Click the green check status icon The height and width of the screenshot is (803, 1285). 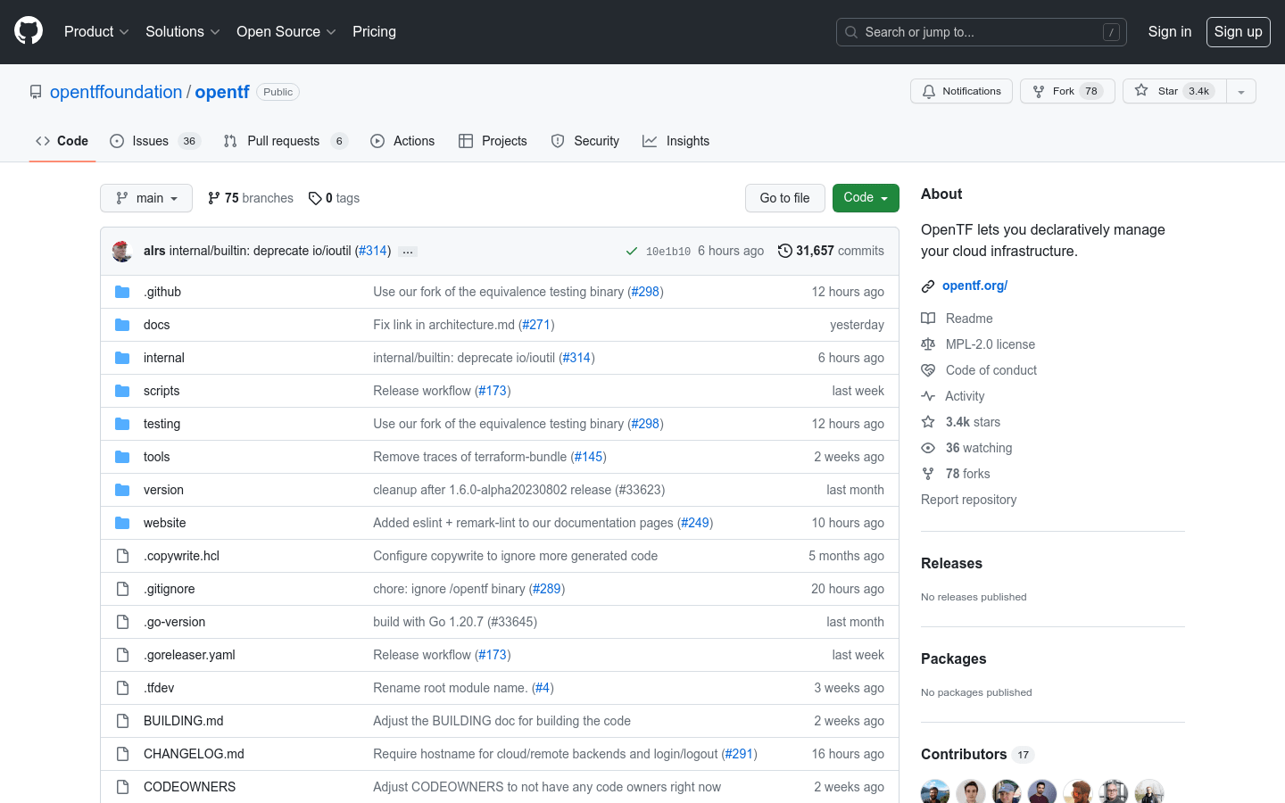pyautogui.click(x=632, y=252)
